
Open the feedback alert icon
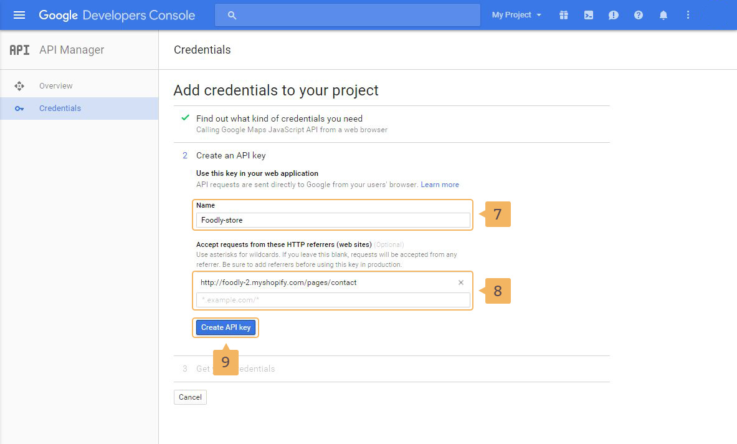pyautogui.click(x=614, y=15)
